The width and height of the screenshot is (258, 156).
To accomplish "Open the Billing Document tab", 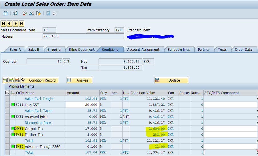I will coord(81,49).
